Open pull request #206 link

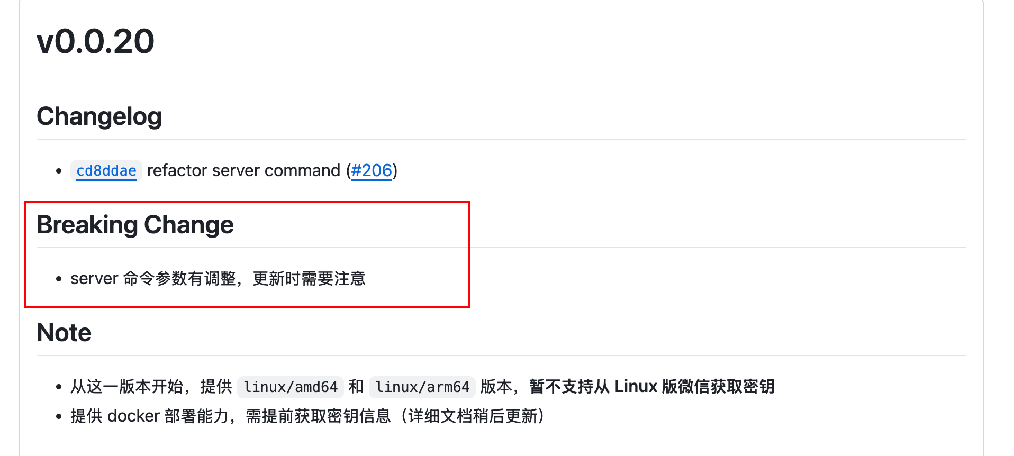click(x=372, y=171)
